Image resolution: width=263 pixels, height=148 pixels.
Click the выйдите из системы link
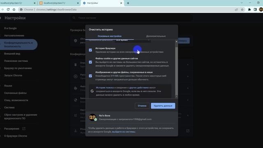click(124, 132)
